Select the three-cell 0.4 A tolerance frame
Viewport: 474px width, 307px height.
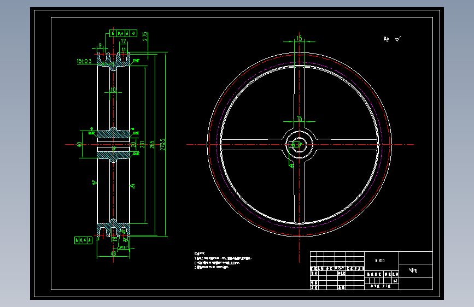tap(83, 240)
